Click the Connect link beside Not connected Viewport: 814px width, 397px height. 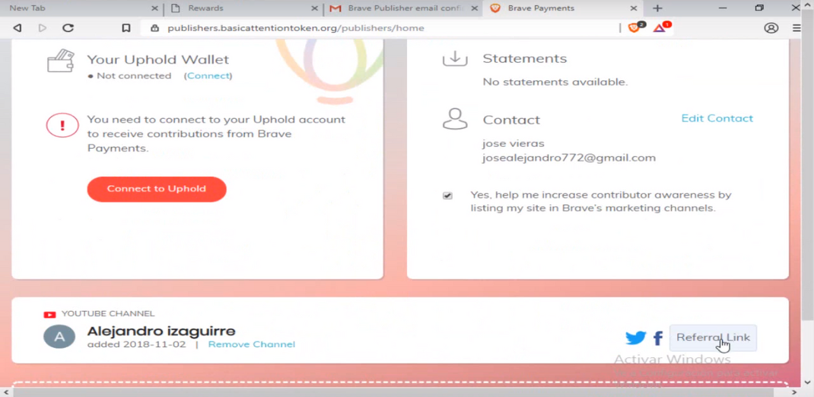(208, 76)
